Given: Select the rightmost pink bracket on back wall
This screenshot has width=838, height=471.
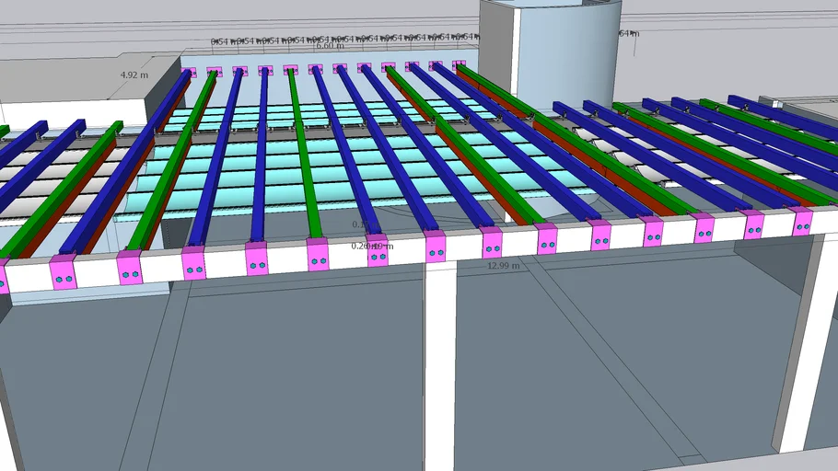Looking at the screenshot, I should pos(460,65).
